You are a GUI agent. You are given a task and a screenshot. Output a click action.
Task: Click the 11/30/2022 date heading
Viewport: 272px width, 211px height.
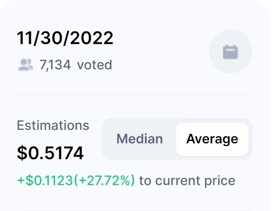tap(65, 39)
